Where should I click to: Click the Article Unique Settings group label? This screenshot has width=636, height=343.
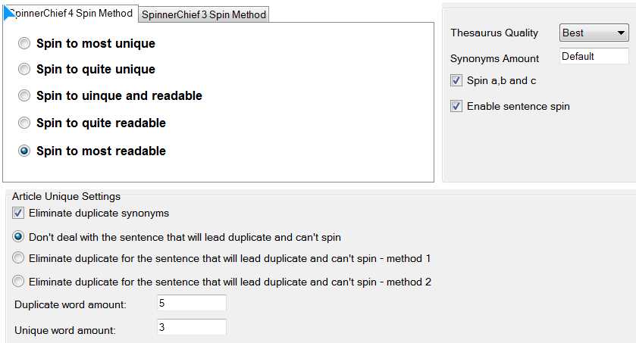point(65,196)
